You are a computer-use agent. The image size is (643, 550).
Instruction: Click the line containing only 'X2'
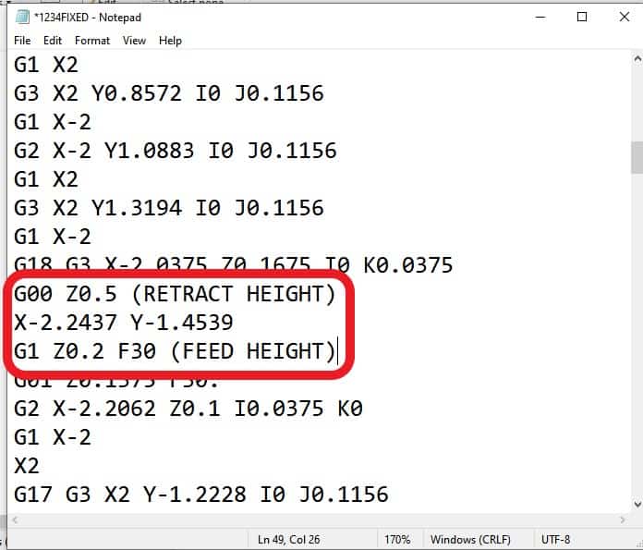point(27,466)
